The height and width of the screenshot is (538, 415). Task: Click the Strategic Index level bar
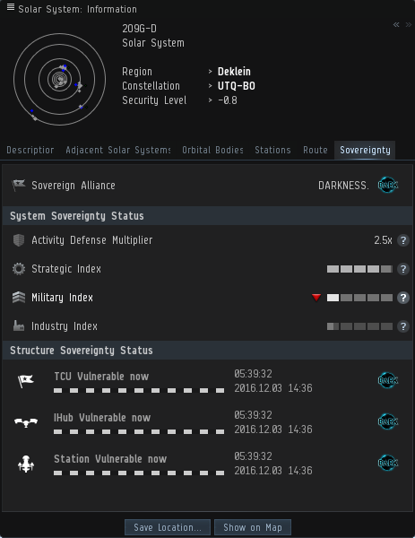click(x=359, y=269)
